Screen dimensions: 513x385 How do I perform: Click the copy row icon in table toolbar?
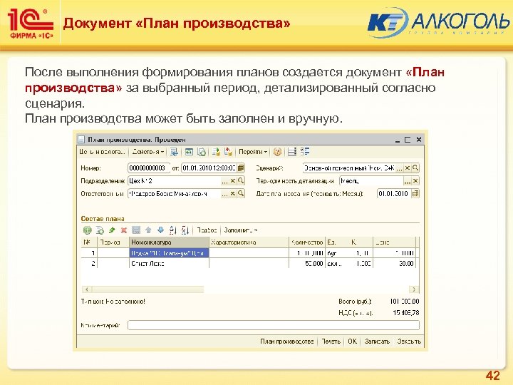(100, 230)
